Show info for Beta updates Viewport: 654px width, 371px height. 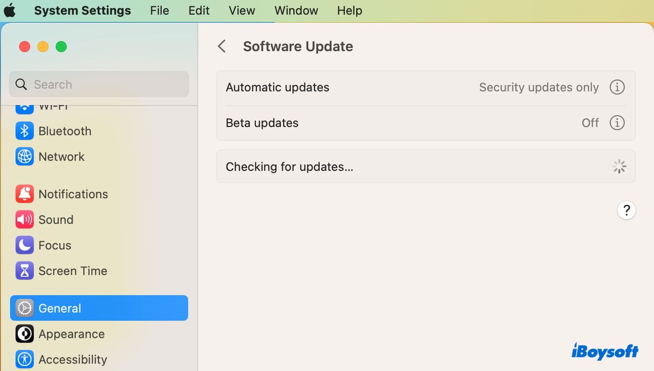point(617,123)
